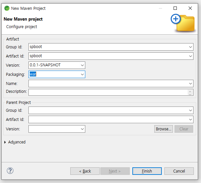
Task: Open the Name field dropdown arrow
Action: click(191, 84)
